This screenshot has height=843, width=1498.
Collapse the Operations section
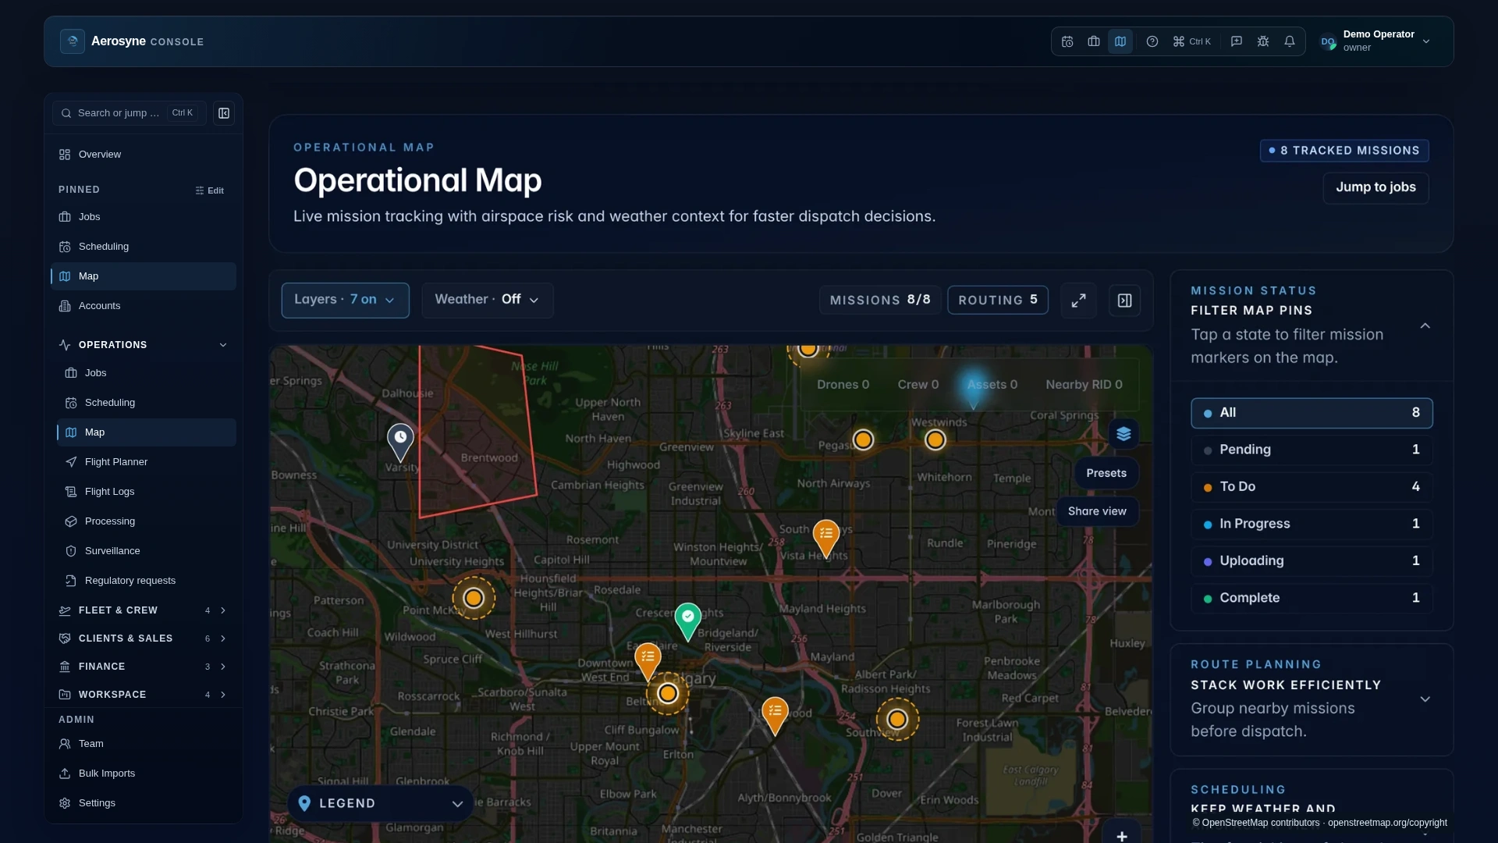coord(144,345)
